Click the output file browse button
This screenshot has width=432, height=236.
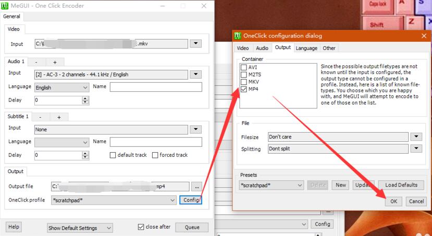point(196,187)
